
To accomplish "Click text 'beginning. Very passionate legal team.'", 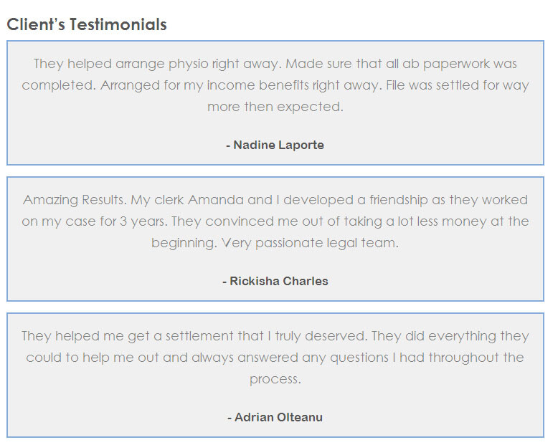I will [x=275, y=243].
